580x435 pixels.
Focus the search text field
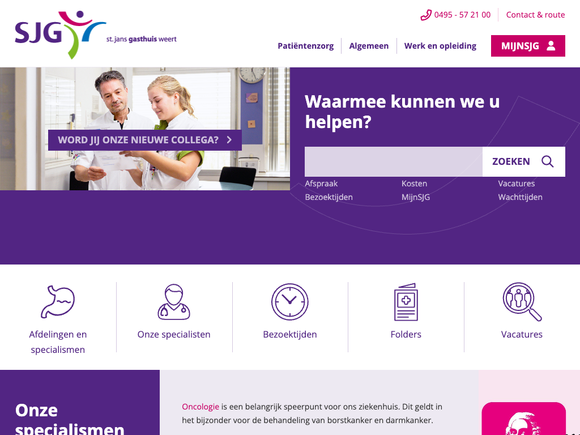coord(394,161)
